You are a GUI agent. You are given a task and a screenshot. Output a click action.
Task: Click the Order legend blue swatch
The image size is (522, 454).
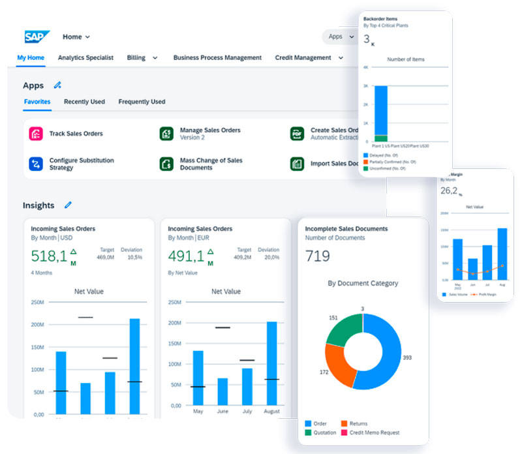point(308,423)
